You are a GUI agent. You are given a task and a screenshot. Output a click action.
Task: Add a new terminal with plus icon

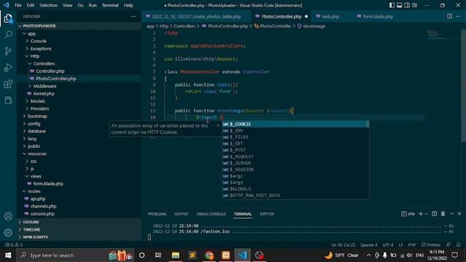tap(421, 214)
